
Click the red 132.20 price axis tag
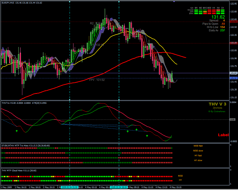pyautogui.click(x=233, y=43)
